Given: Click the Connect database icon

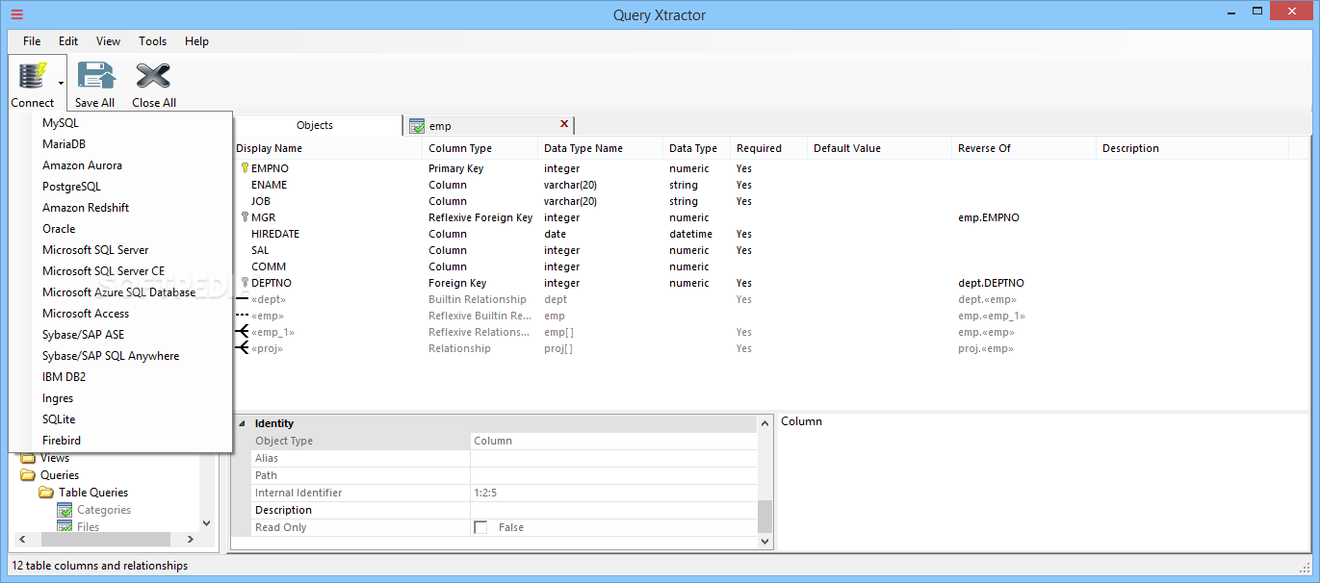Looking at the screenshot, I should [x=32, y=75].
